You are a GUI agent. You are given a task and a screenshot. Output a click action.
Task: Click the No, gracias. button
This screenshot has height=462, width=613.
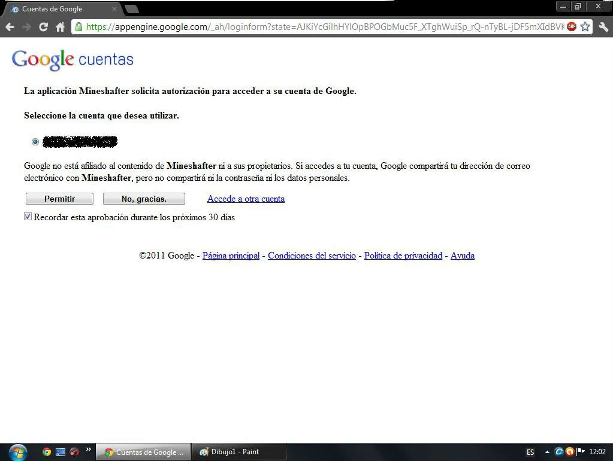pyautogui.click(x=144, y=199)
